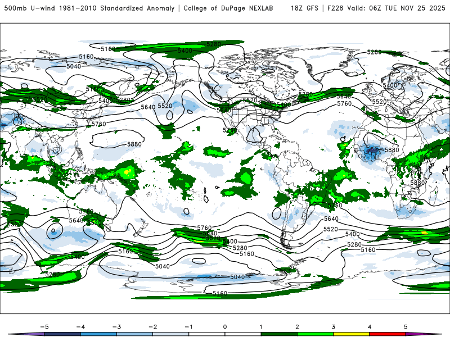Click the colorbar label "−1"
450x337 pixels.
coord(188,327)
